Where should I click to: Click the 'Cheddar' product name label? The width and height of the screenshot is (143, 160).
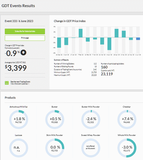click(x=127, y=107)
